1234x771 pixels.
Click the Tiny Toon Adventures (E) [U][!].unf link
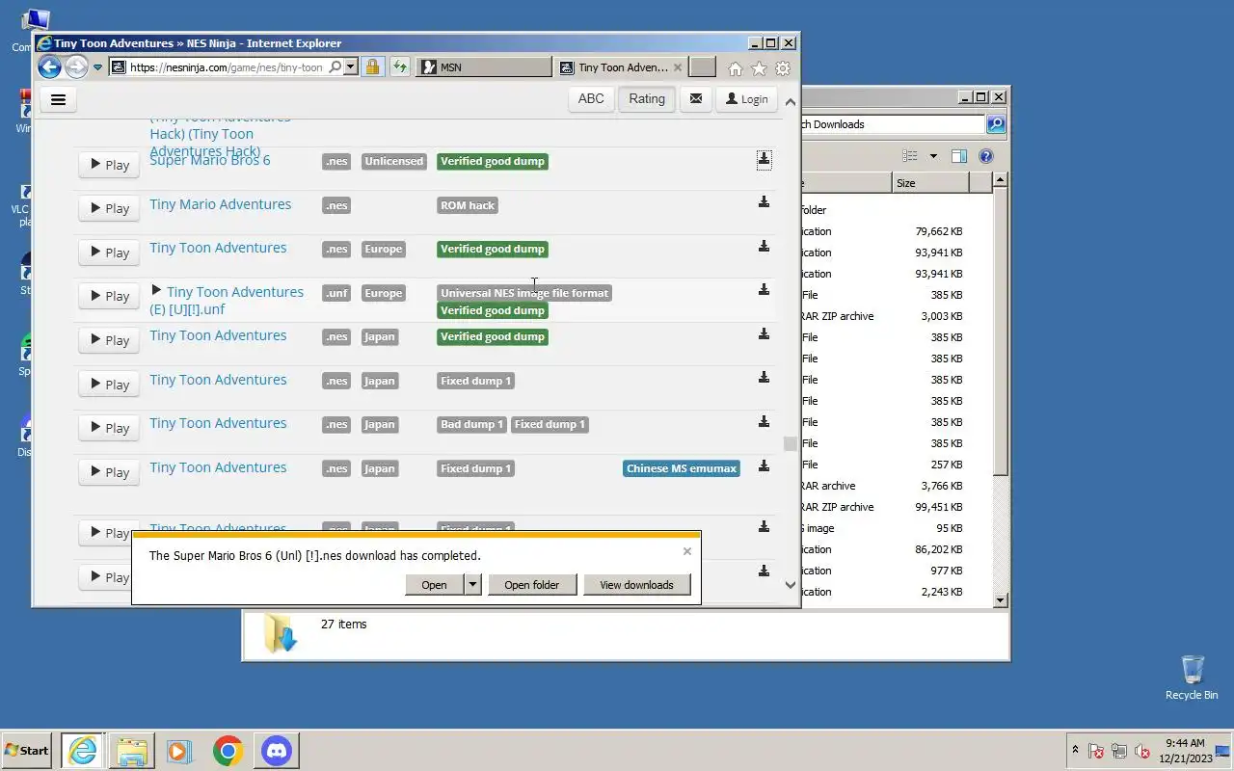point(227,301)
